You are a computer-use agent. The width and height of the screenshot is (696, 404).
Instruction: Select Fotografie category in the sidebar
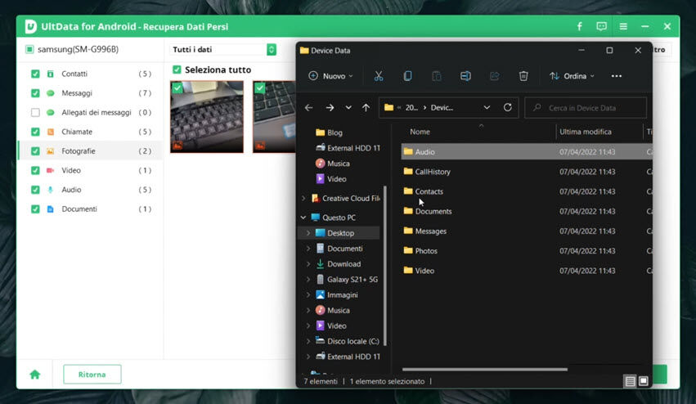coord(79,151)
